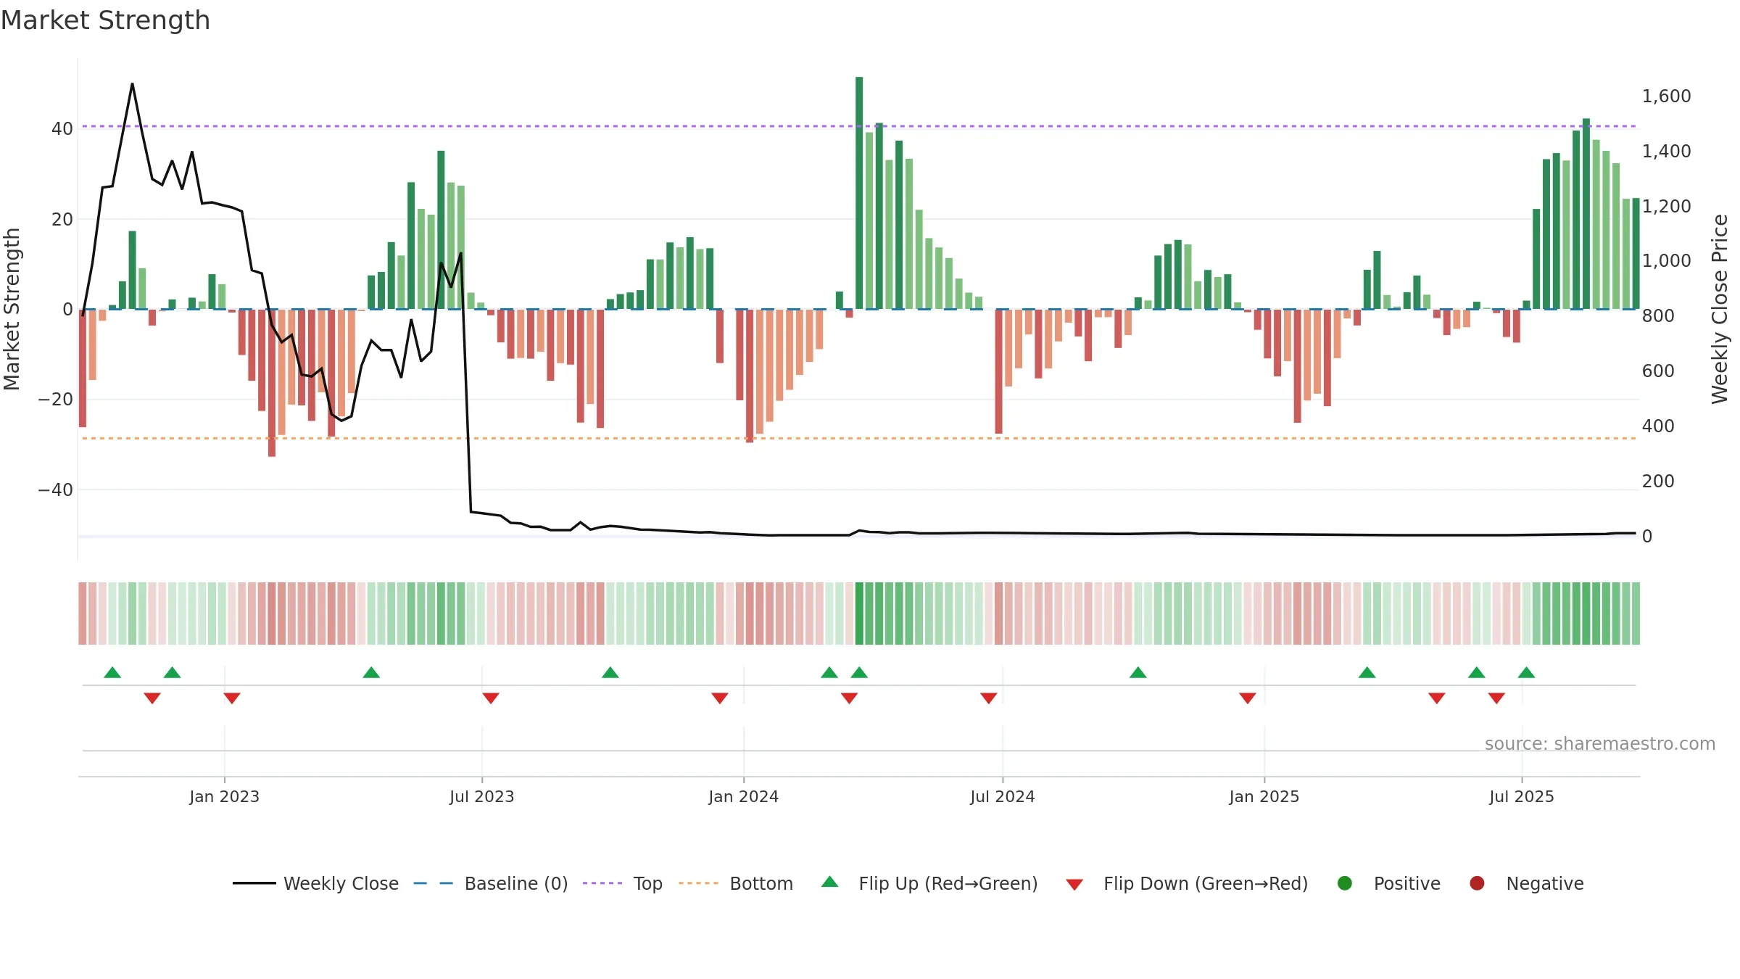
Task: Click the source: sharemaestro.com text
Action: [1600, 744]
